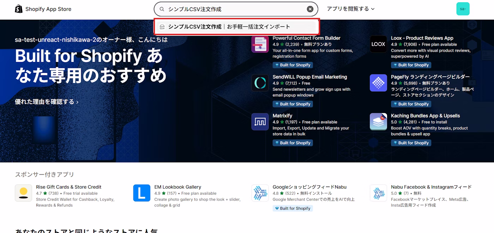Click inside the search input field
This screenshot has height=233, width=494.
click(236, 9)
